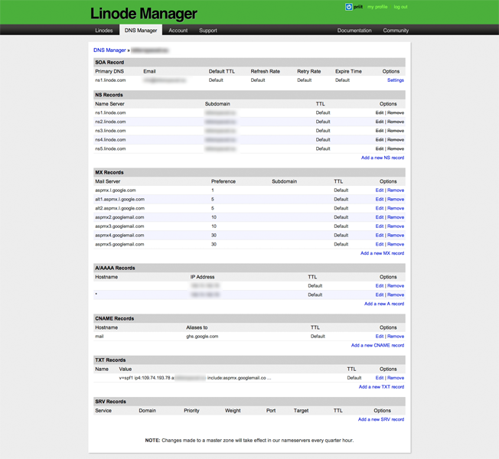Add a new A record
The height and width of the screenshot is (459, 499).
[x=383, y=304]
